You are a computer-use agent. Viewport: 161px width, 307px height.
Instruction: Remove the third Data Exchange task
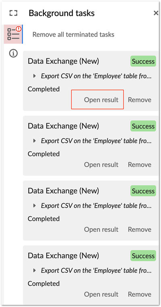tap(140, 229)
